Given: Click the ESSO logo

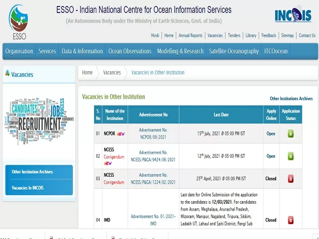Looking at the screenshot, I should click(18, 22).
